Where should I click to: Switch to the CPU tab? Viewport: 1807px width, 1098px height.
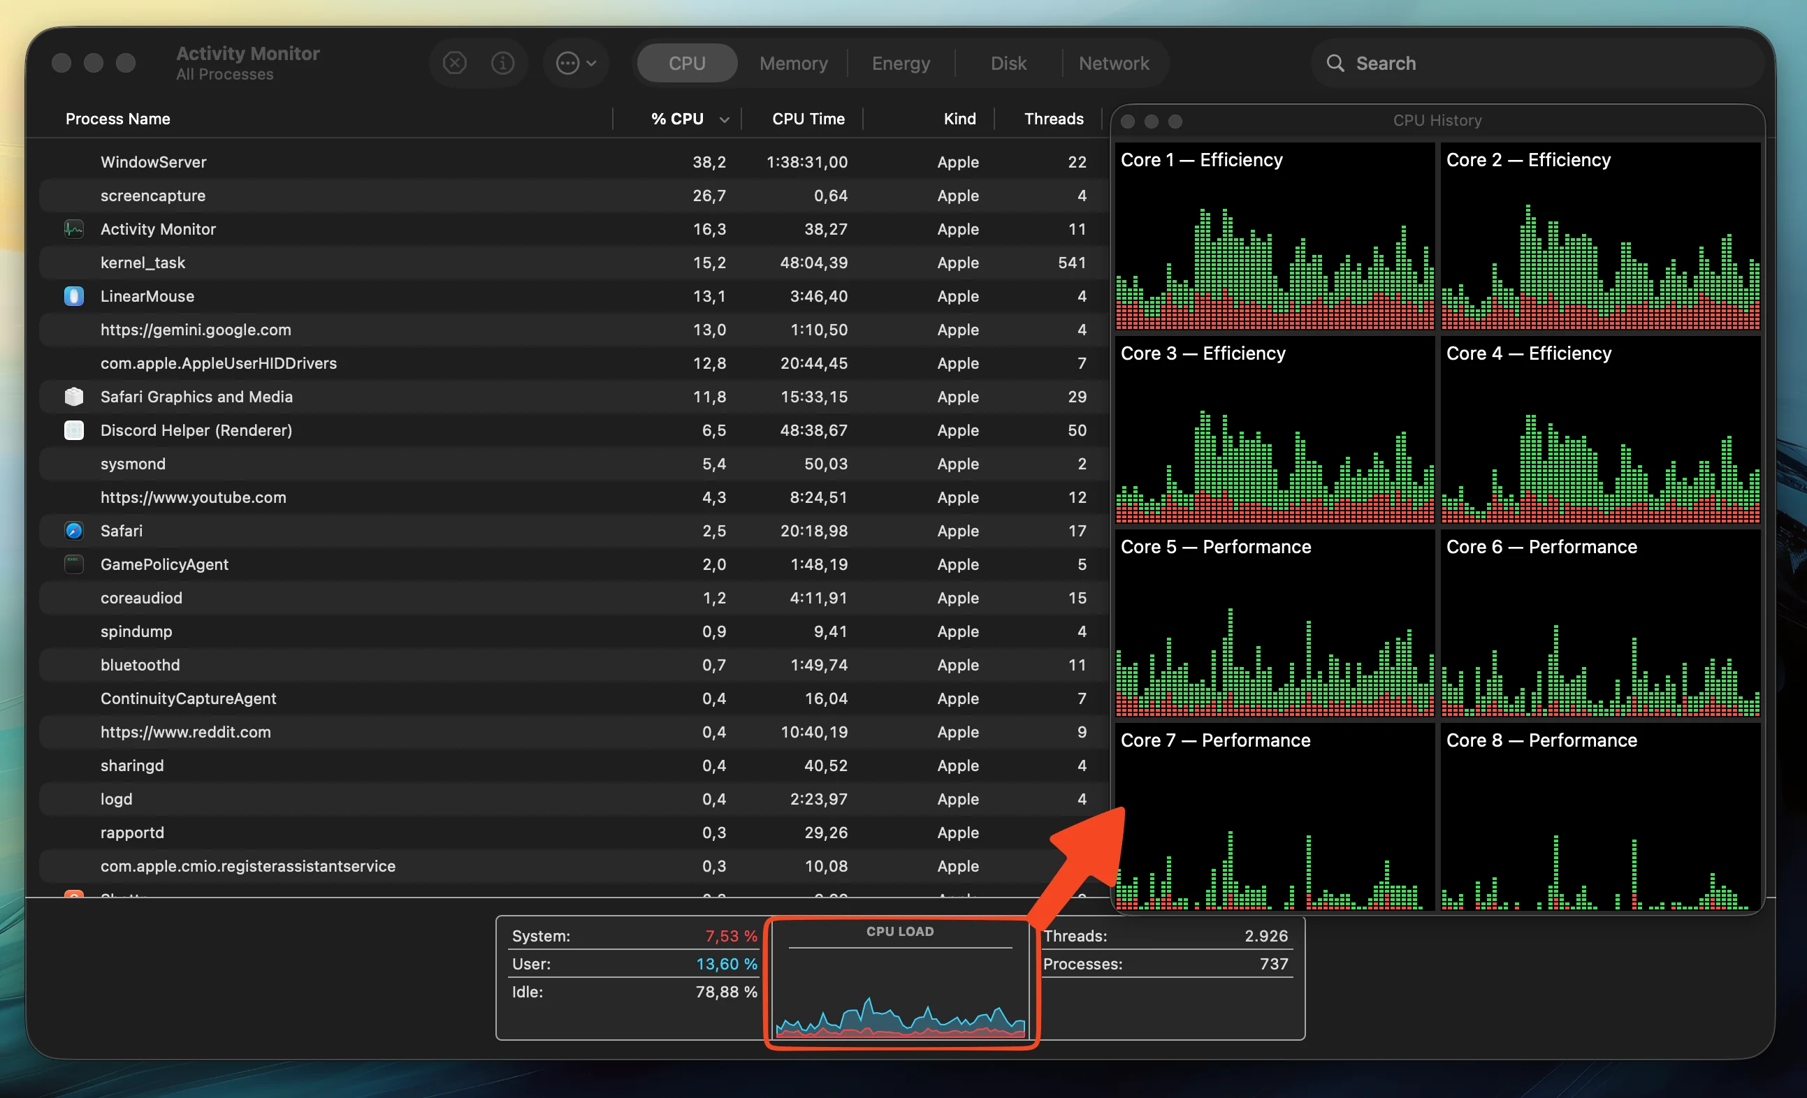pyautogui.click(x=687, y=64)
